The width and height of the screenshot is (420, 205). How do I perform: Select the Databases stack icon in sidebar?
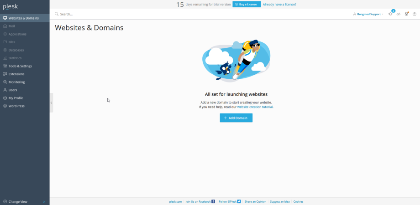(5, 50)
